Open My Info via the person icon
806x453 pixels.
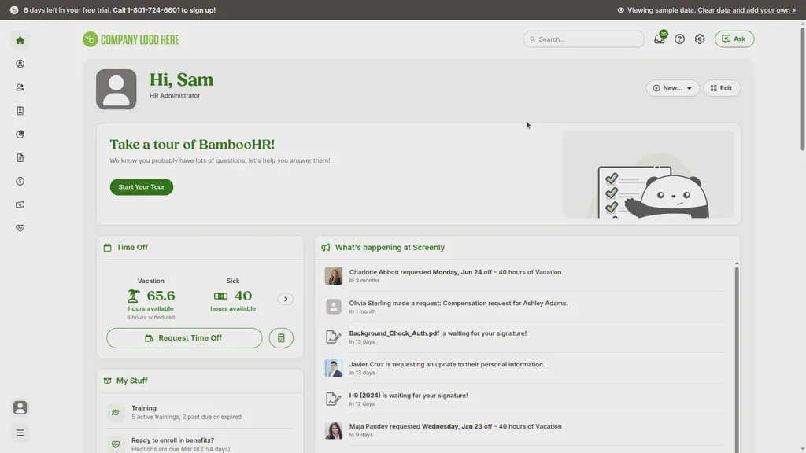pos(20,63)
